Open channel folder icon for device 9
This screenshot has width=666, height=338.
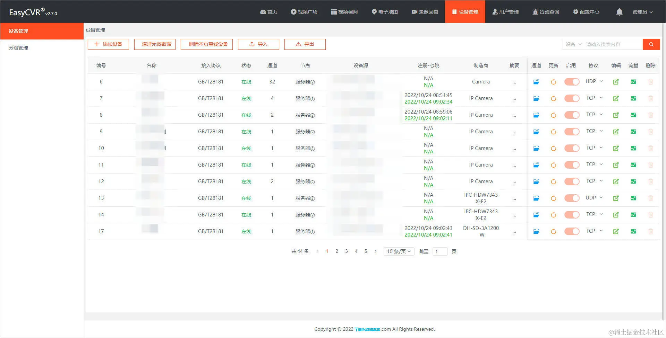[x=536, y=132]
